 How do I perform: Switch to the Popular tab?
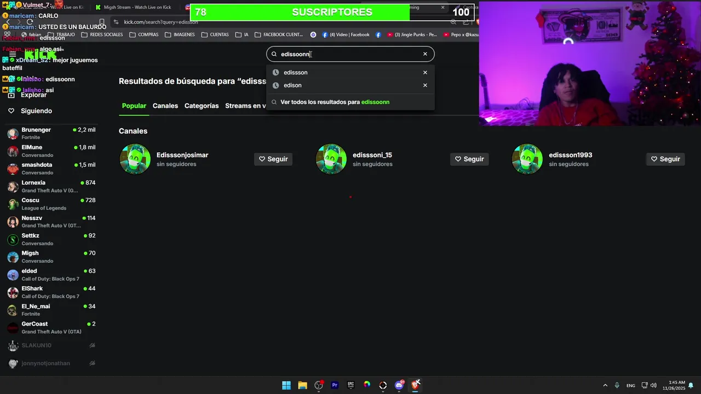point(134,106)
